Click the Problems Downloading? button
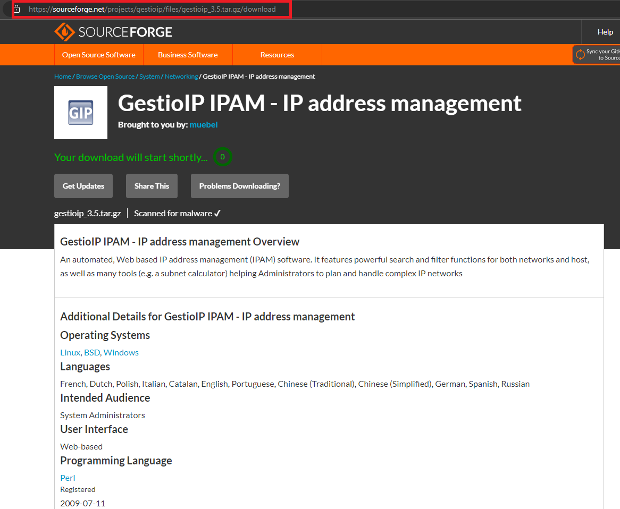Image resolution: width=620 pixels, height=509 pixels. click(239, 186)
